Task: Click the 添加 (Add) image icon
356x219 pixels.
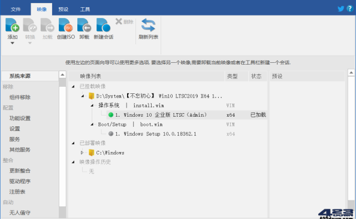Action: [x=12, y=25]
